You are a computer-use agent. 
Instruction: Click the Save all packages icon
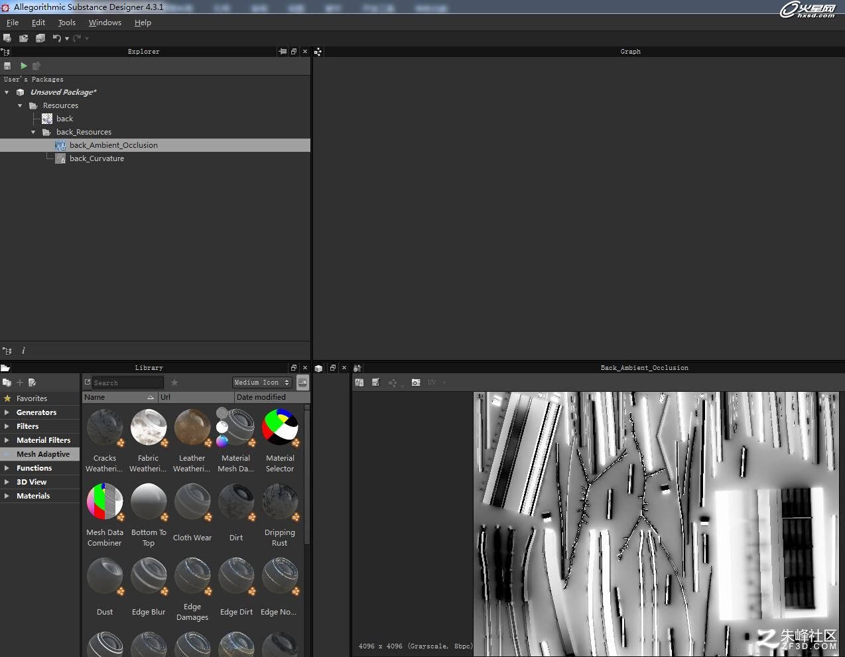click(x=40, y=38)
